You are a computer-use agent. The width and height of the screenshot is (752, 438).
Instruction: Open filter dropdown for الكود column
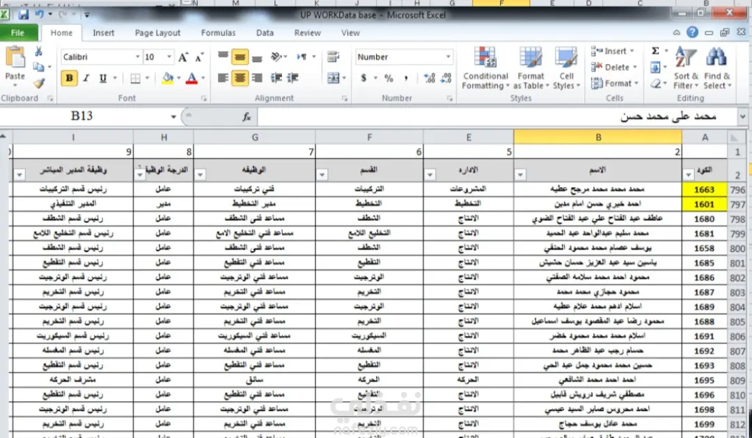(x=689, y=175)
